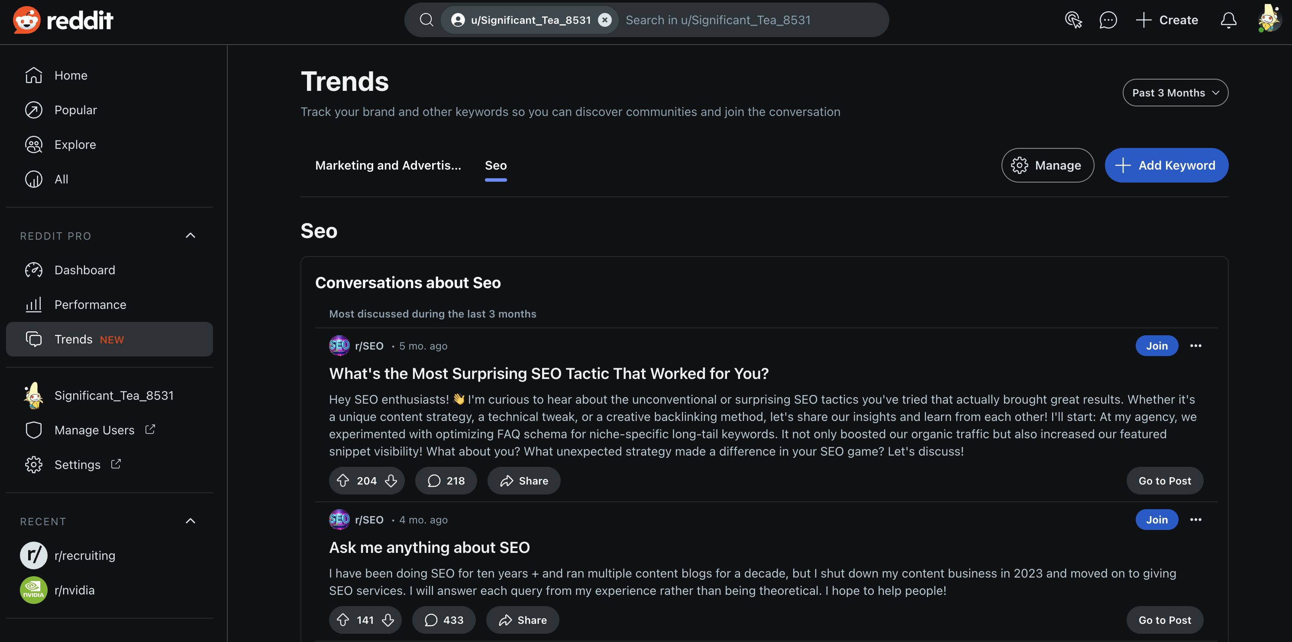The width and height of the screenshot is (1292, 642).
Task: Click the r/SEO community avatar
Action: point(339,345)
